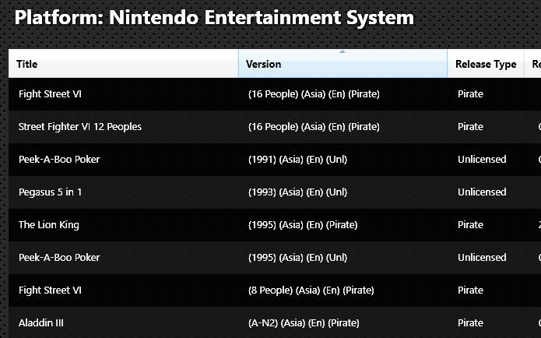Select Fight Street VI title with 8 People
Image resolution: width=541 pixels, height=338 pixels.
click(x=50, y=290)
